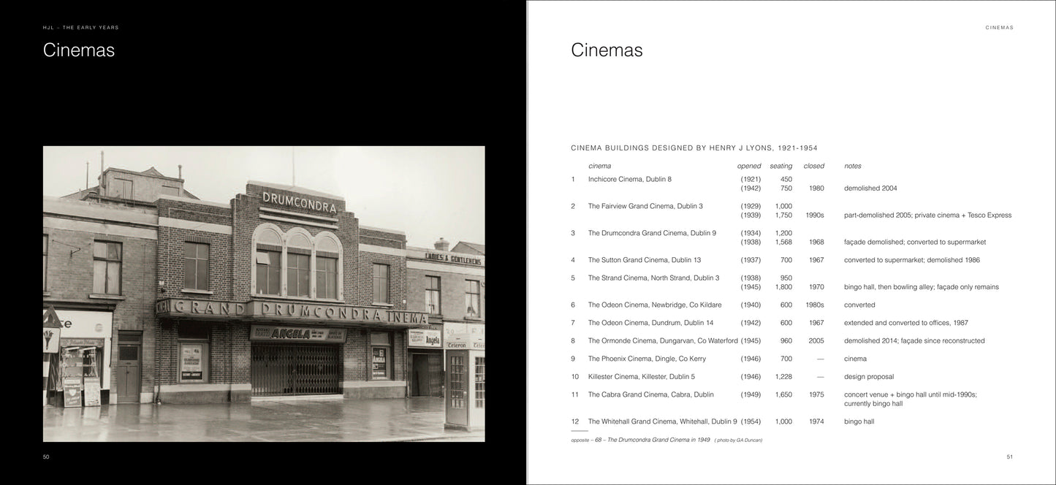Screen dimensions: 1056x485
Task: Select "The Phoenix Cinema, Dingle" row
Action: [647, 359]
